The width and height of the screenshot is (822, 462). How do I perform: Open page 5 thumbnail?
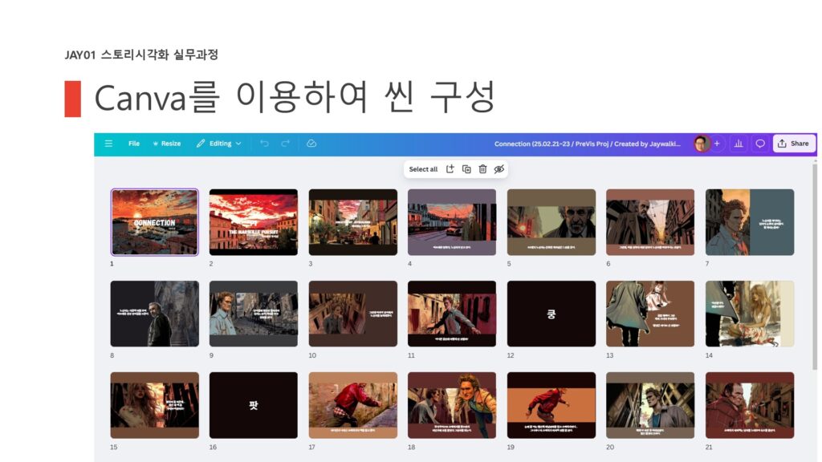[551, 222]
